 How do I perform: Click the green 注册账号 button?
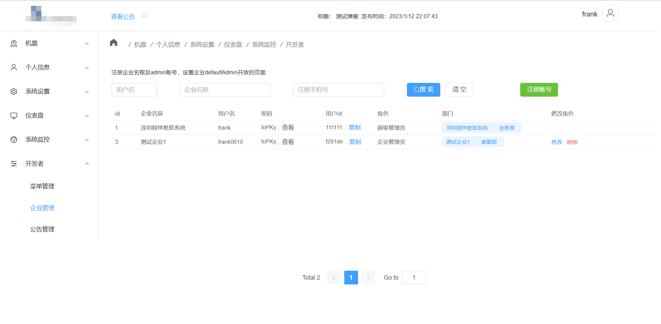coord(539,90)
